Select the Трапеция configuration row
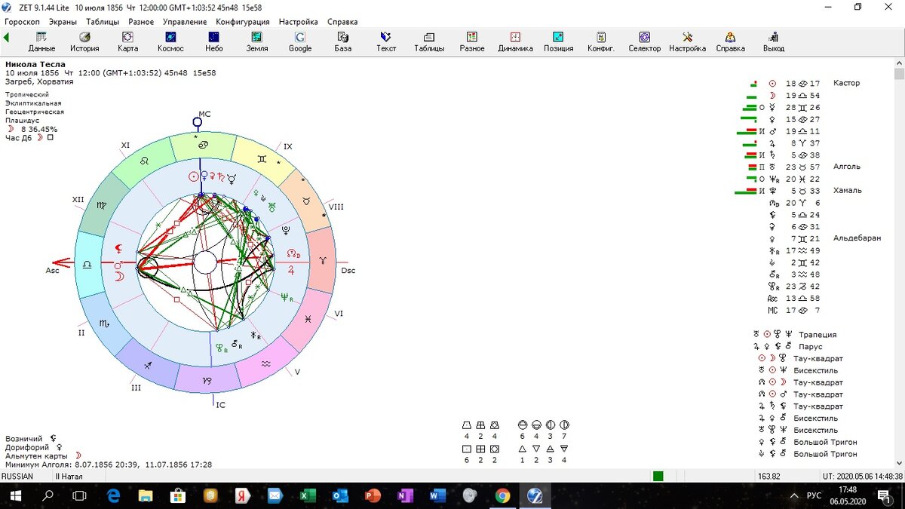 (x=795, y=334)
